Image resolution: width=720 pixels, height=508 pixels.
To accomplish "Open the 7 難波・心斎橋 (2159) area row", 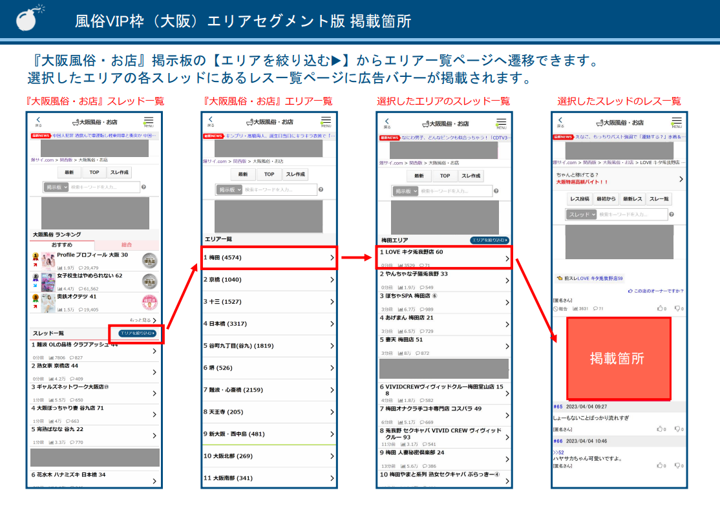I will tap(269, 390).
